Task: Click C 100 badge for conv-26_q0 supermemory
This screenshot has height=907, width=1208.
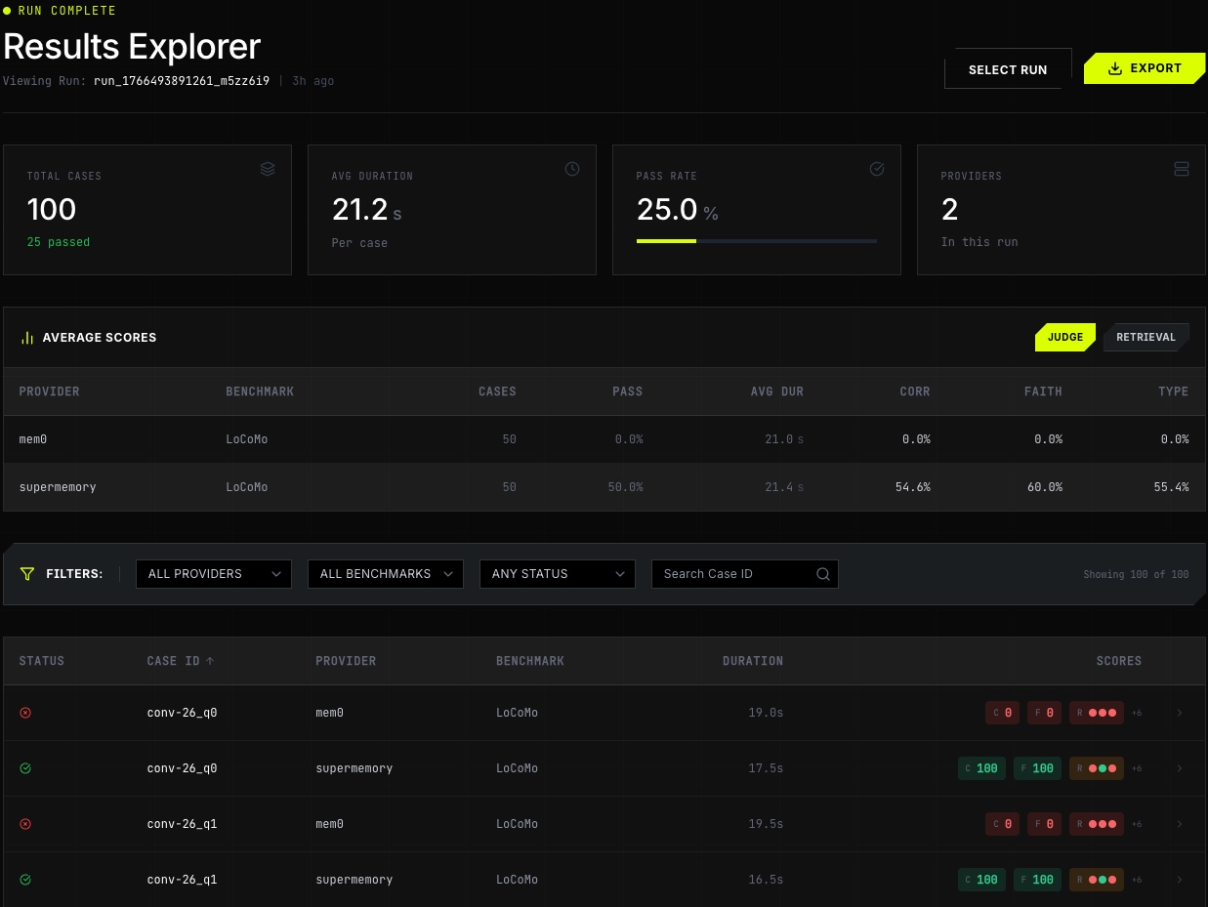Action: (x=981, y=768)
